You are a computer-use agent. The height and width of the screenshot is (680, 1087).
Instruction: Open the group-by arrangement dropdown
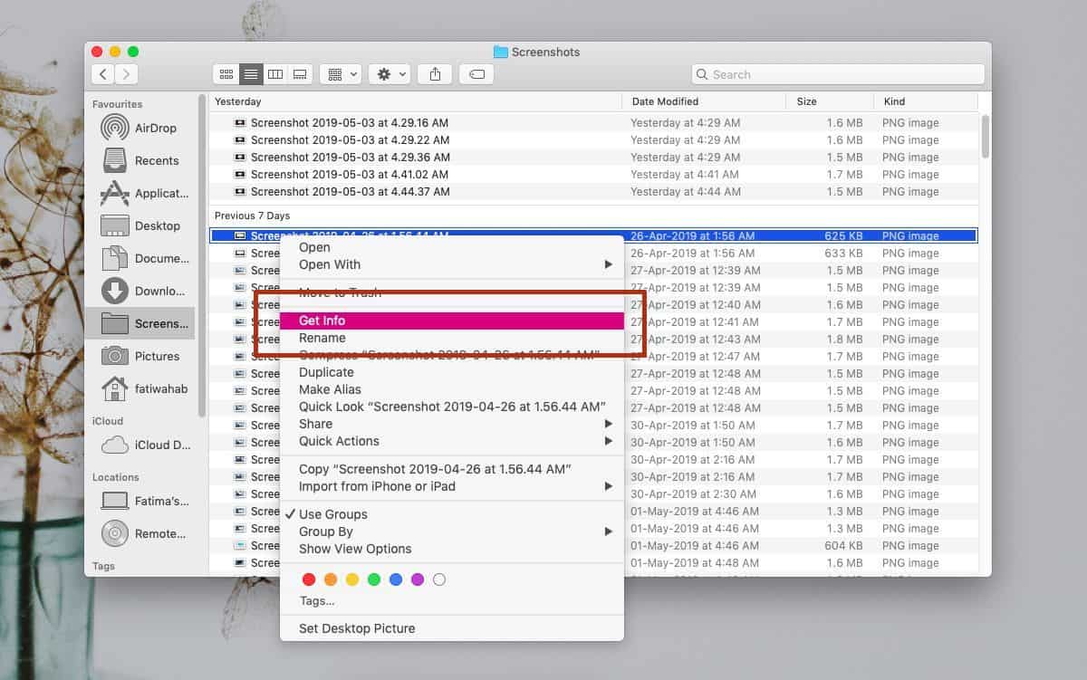click(x=341, y=74)
